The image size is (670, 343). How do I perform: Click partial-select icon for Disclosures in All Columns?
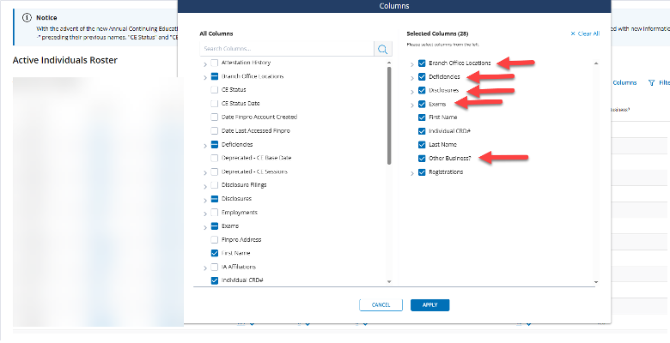(214, 199)
